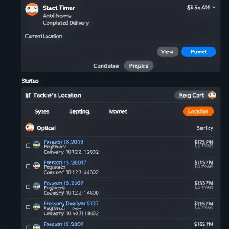
Task: Check the box for Fesson 16.2019
Action: [x=28, y=145]
